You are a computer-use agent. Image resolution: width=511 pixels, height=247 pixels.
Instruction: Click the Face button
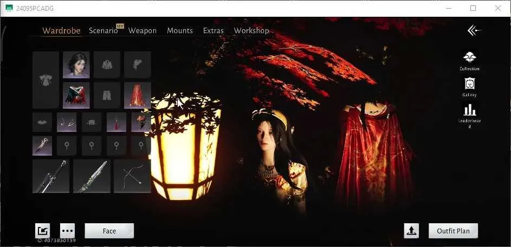(109, 231)
